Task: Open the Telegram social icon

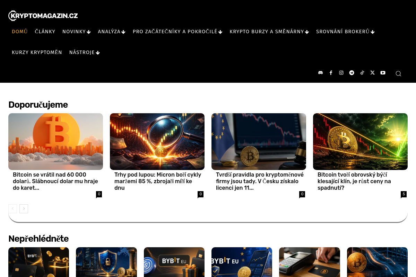Action: click(352, 73)
